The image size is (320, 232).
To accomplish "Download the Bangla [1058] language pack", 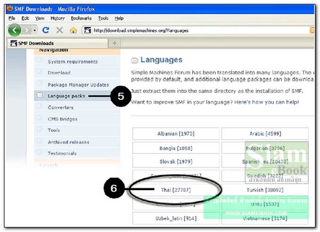I will point(176,148).
